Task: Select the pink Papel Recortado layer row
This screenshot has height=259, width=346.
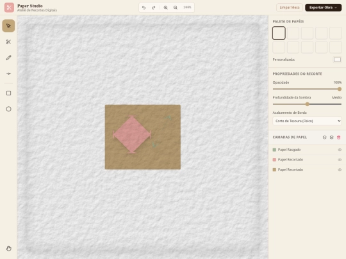Action: [307, 160]
